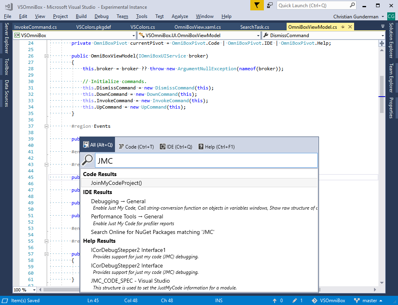Switch to the Code (Ctrl+T) pivot
The width and height of the screenshot is (398, 305).
136,147
